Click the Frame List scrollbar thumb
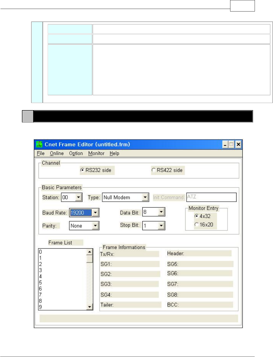The height and width of the screenshot is (357, 273). [x=90, y=259]
